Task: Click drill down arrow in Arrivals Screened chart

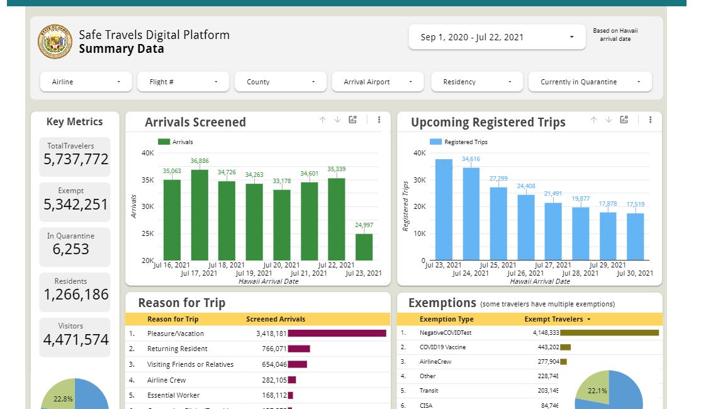Action: point(337,120)
